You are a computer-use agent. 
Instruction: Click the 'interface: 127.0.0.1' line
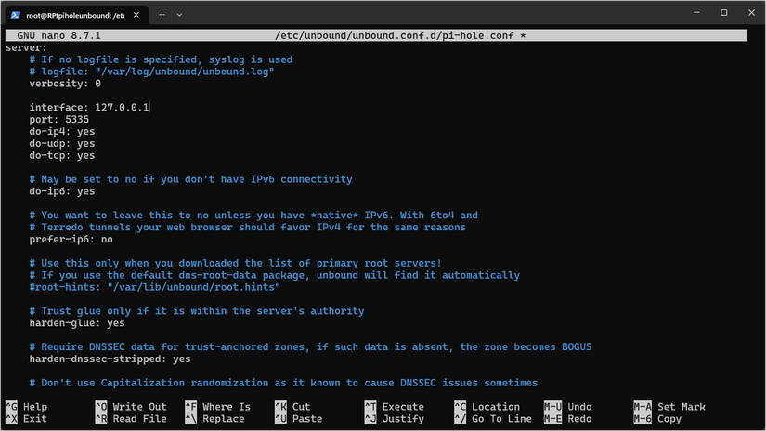pyautogui.click(x=89, y=108)
